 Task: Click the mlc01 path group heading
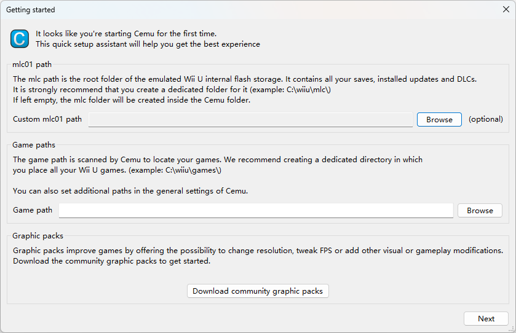[x=32, y=65]
